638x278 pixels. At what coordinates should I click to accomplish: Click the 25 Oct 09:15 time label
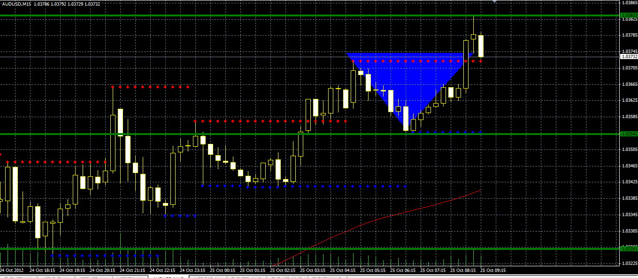coord(493,270)
